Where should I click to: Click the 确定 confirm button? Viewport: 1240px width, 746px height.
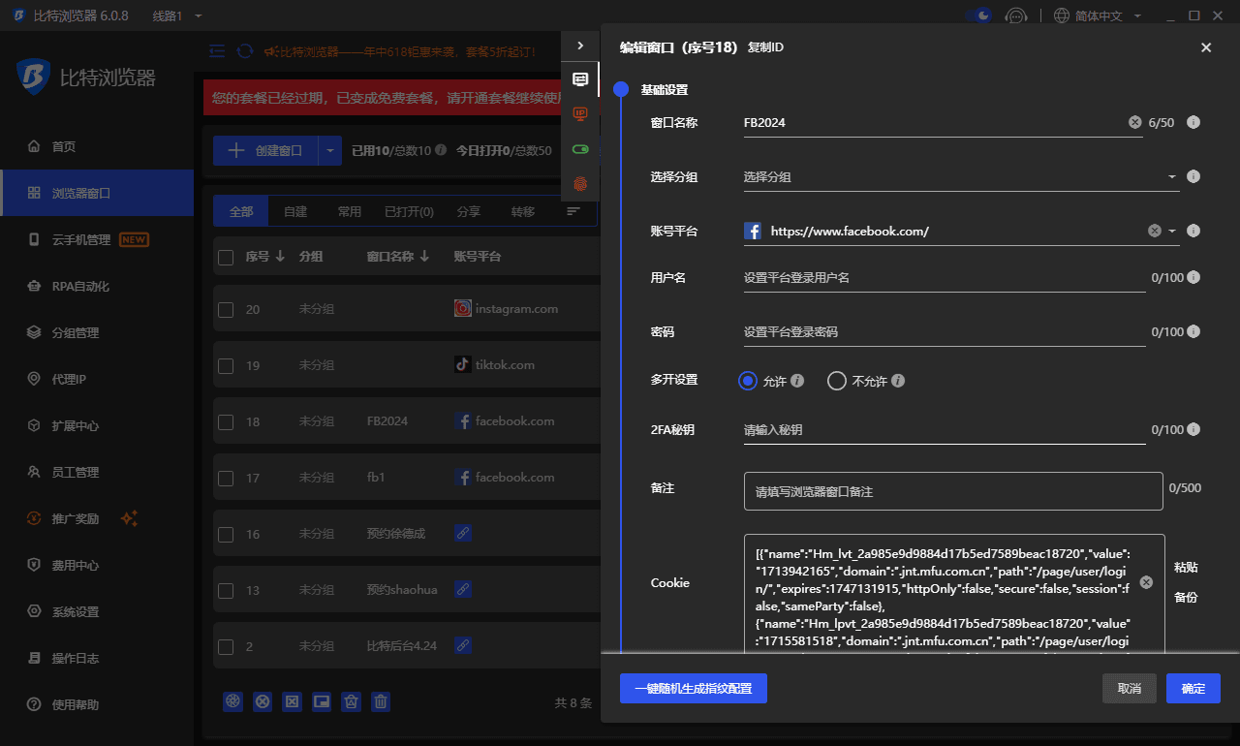[x=1193, y=689]
